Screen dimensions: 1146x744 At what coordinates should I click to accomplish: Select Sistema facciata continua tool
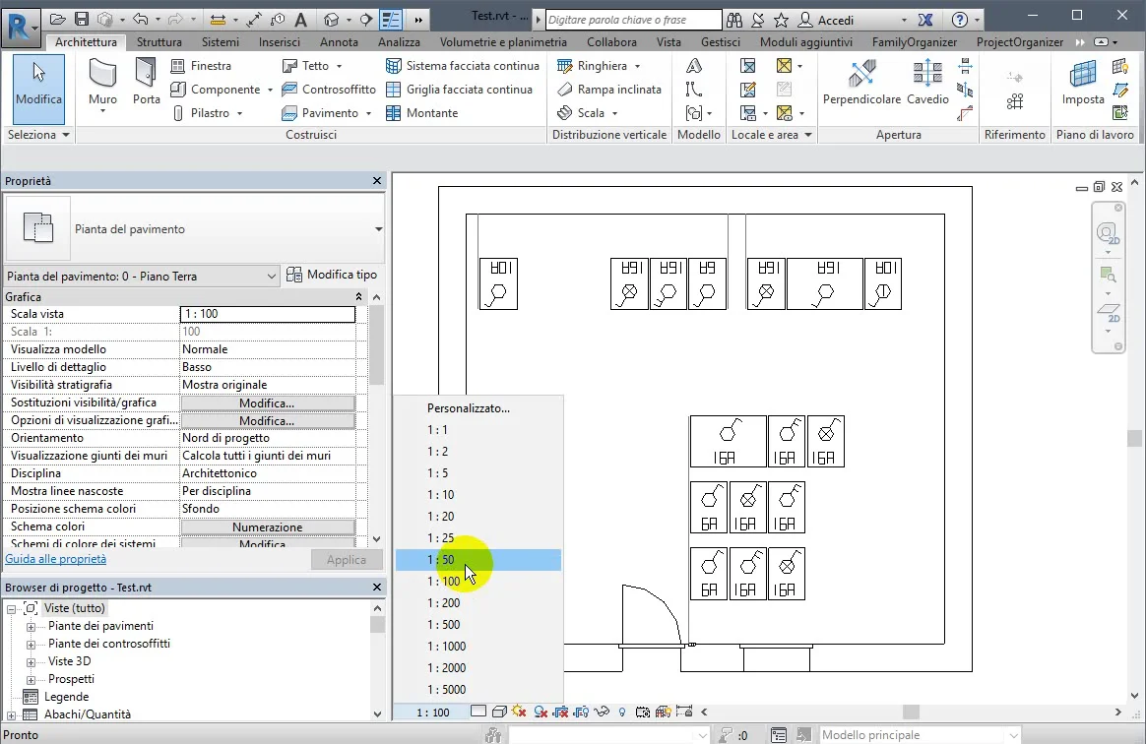point(463,66)
